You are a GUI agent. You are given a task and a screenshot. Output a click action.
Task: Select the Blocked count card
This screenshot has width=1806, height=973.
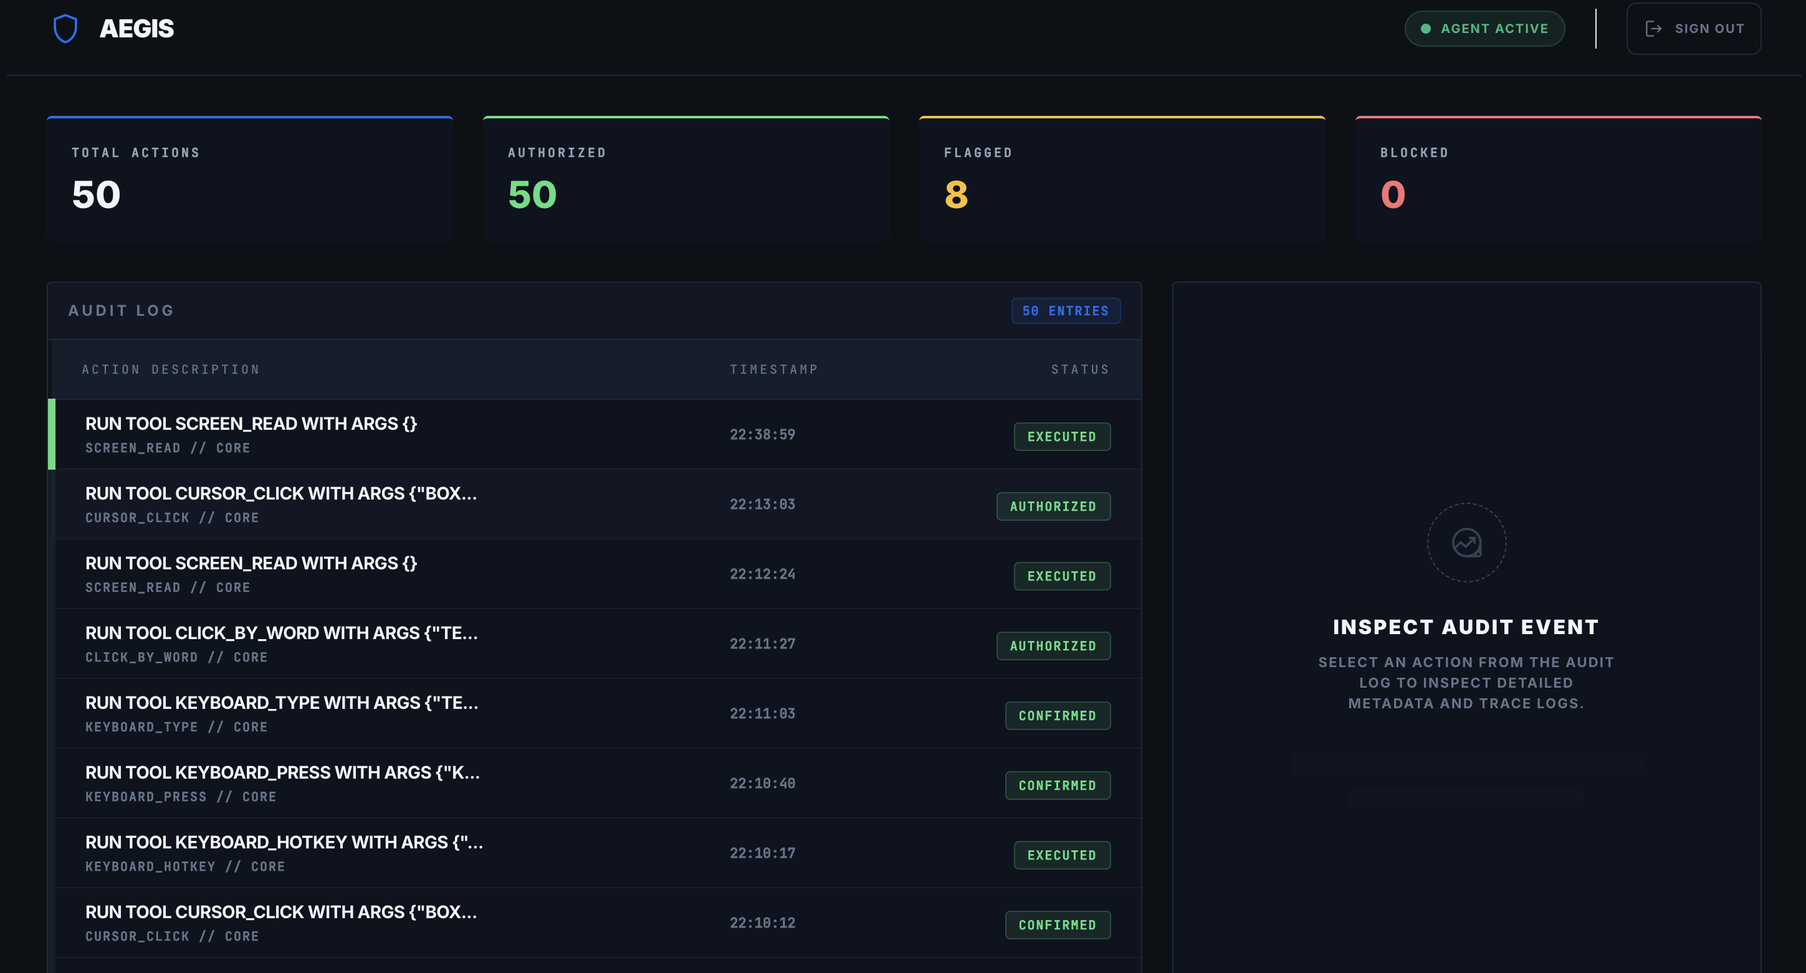[x=1558, y=179]
